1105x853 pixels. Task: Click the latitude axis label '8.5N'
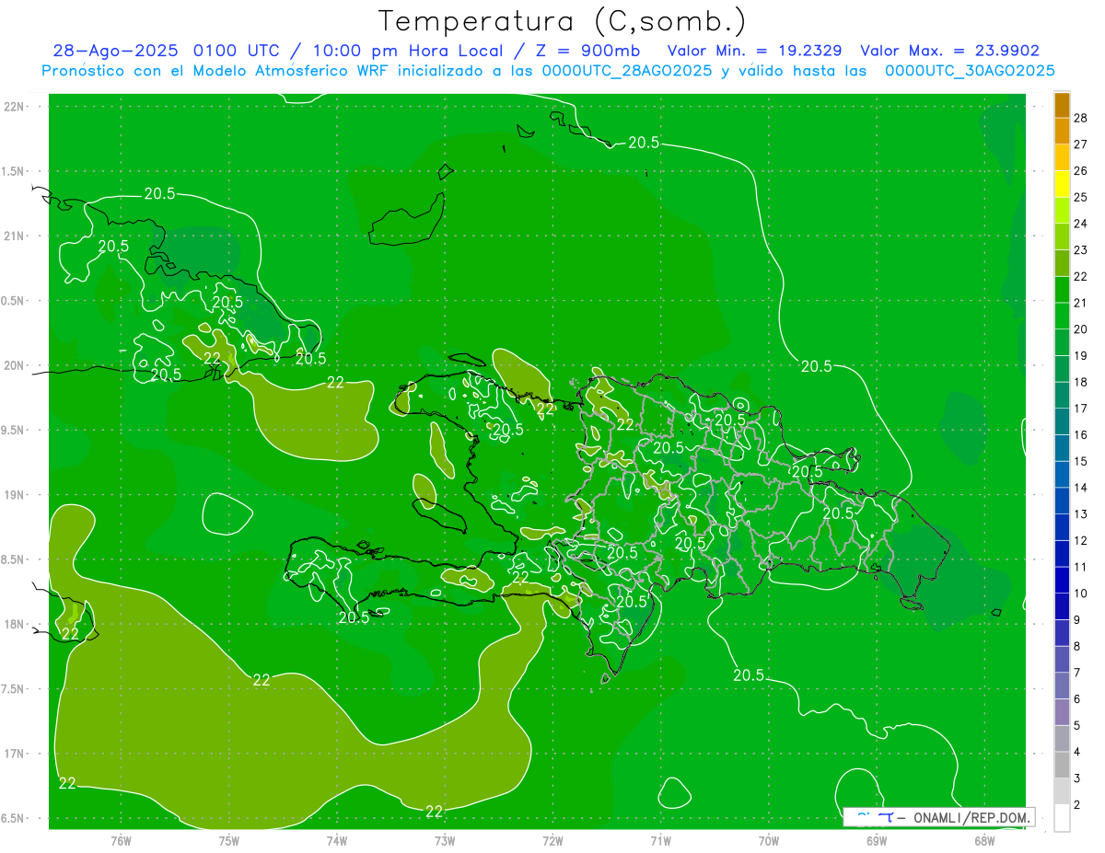coord(13,559)
